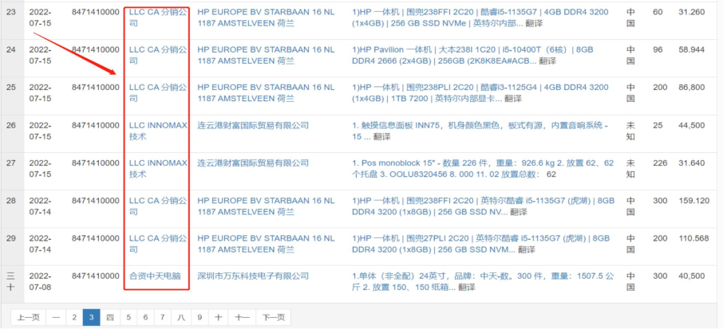Open pagination page 7

(x=163, y=317)
